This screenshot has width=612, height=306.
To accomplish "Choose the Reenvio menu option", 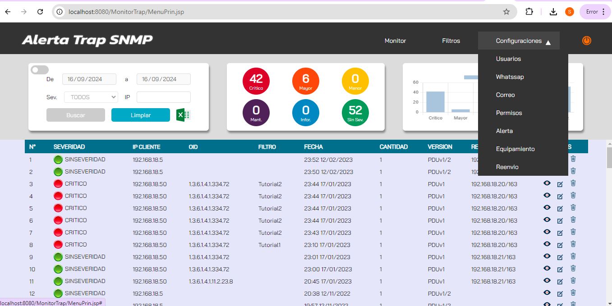I will 507,167.
